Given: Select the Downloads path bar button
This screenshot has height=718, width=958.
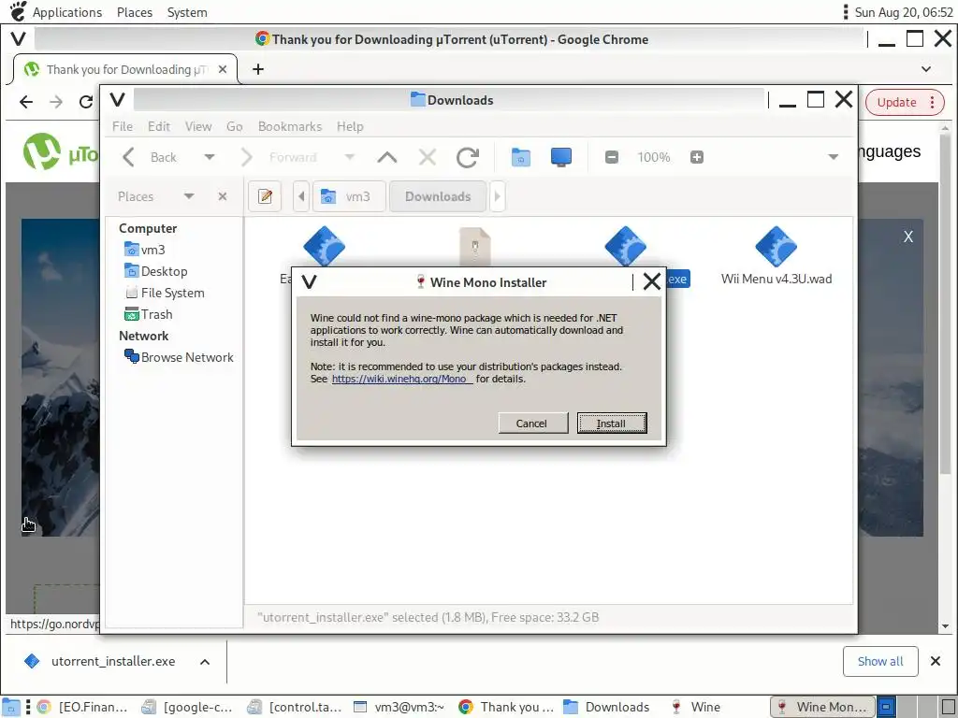Looking at the screenshot, I should pyautogui.click(x=438, y=196).
